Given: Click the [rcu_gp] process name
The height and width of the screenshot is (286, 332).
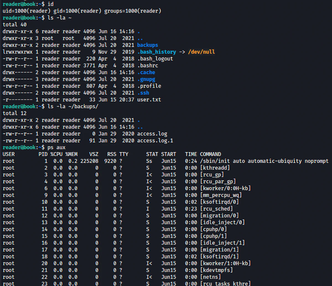Looking at the screenshot, I should pos(212,175).
